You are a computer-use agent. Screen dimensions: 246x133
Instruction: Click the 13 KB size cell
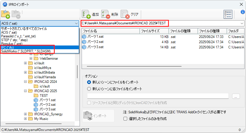click(164, 37)
